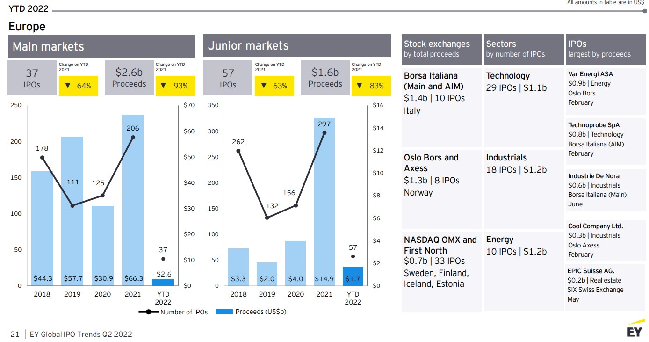Click the yellow 83% change box
649x342 pixels.
(x=371, y=86)
